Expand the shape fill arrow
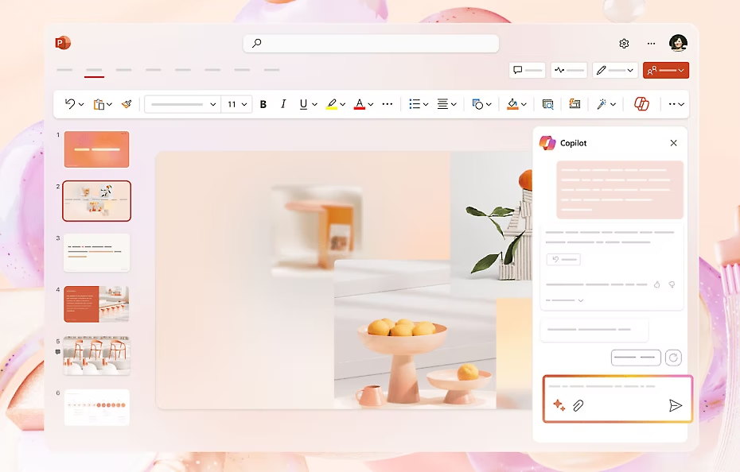This screenshot has width=740, height=472. (524, 104)
